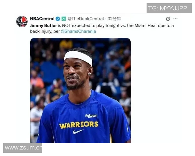Click the white headband in the photo

click(x=78, y=58)
